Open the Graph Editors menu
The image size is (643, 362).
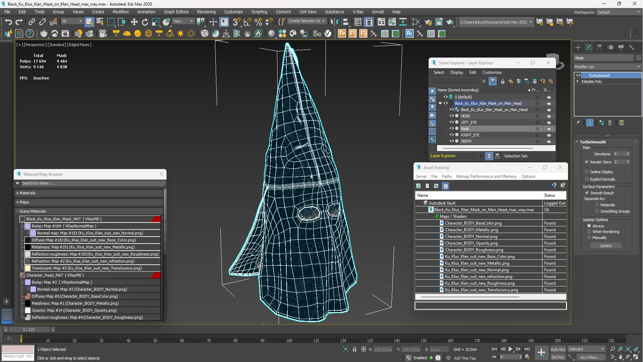click(x=176, y=12)
